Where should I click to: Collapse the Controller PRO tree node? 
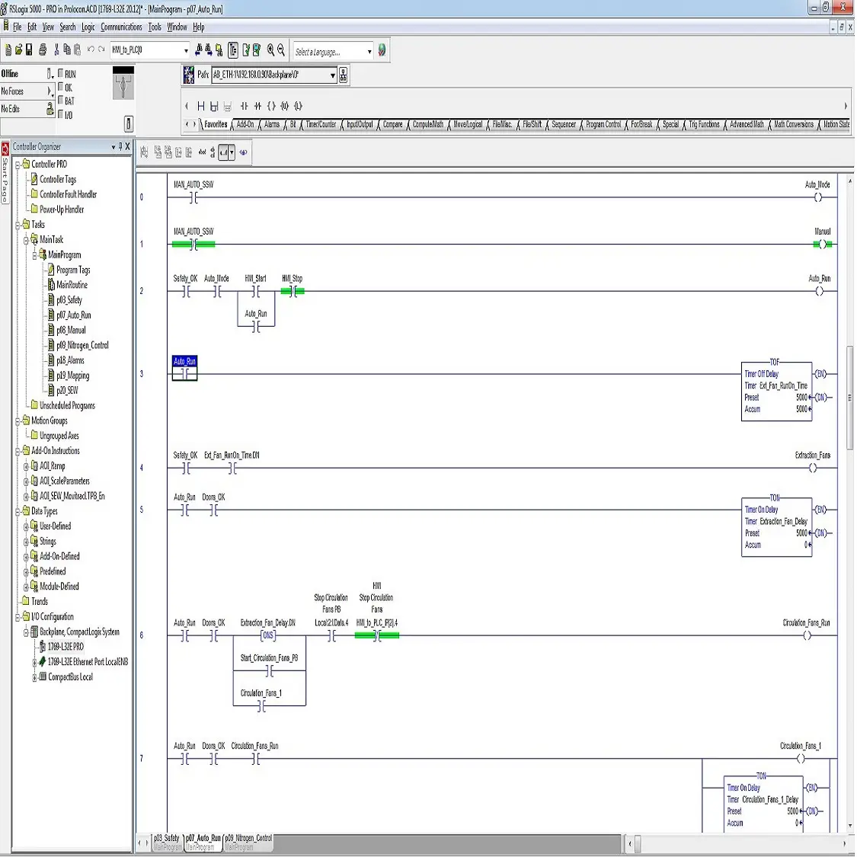18,164
